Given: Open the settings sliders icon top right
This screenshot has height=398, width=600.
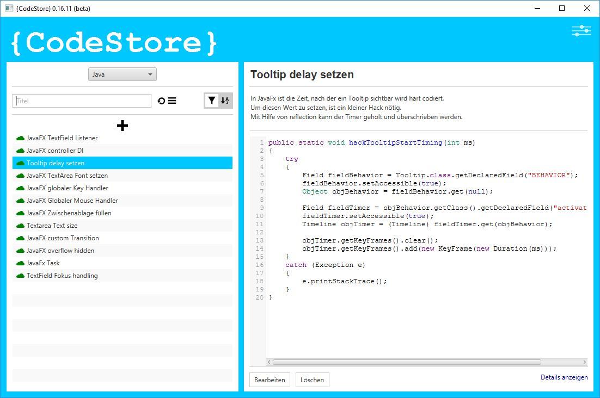Looking at the screenshot, I should 581,30.
